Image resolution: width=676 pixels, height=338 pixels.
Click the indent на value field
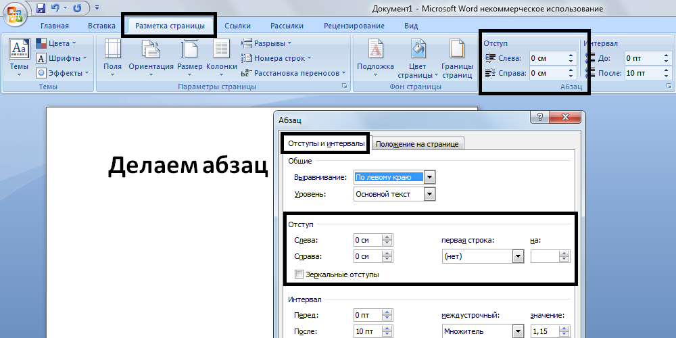[x=546, y=257]
